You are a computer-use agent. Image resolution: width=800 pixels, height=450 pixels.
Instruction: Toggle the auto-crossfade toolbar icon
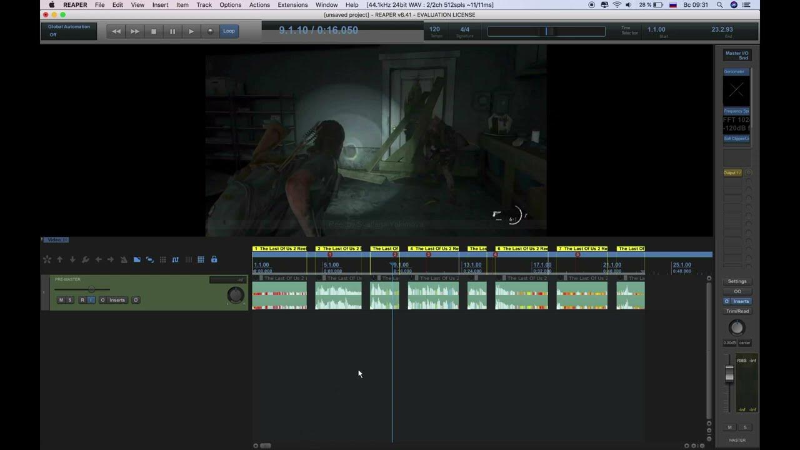(x=137, y=259)
